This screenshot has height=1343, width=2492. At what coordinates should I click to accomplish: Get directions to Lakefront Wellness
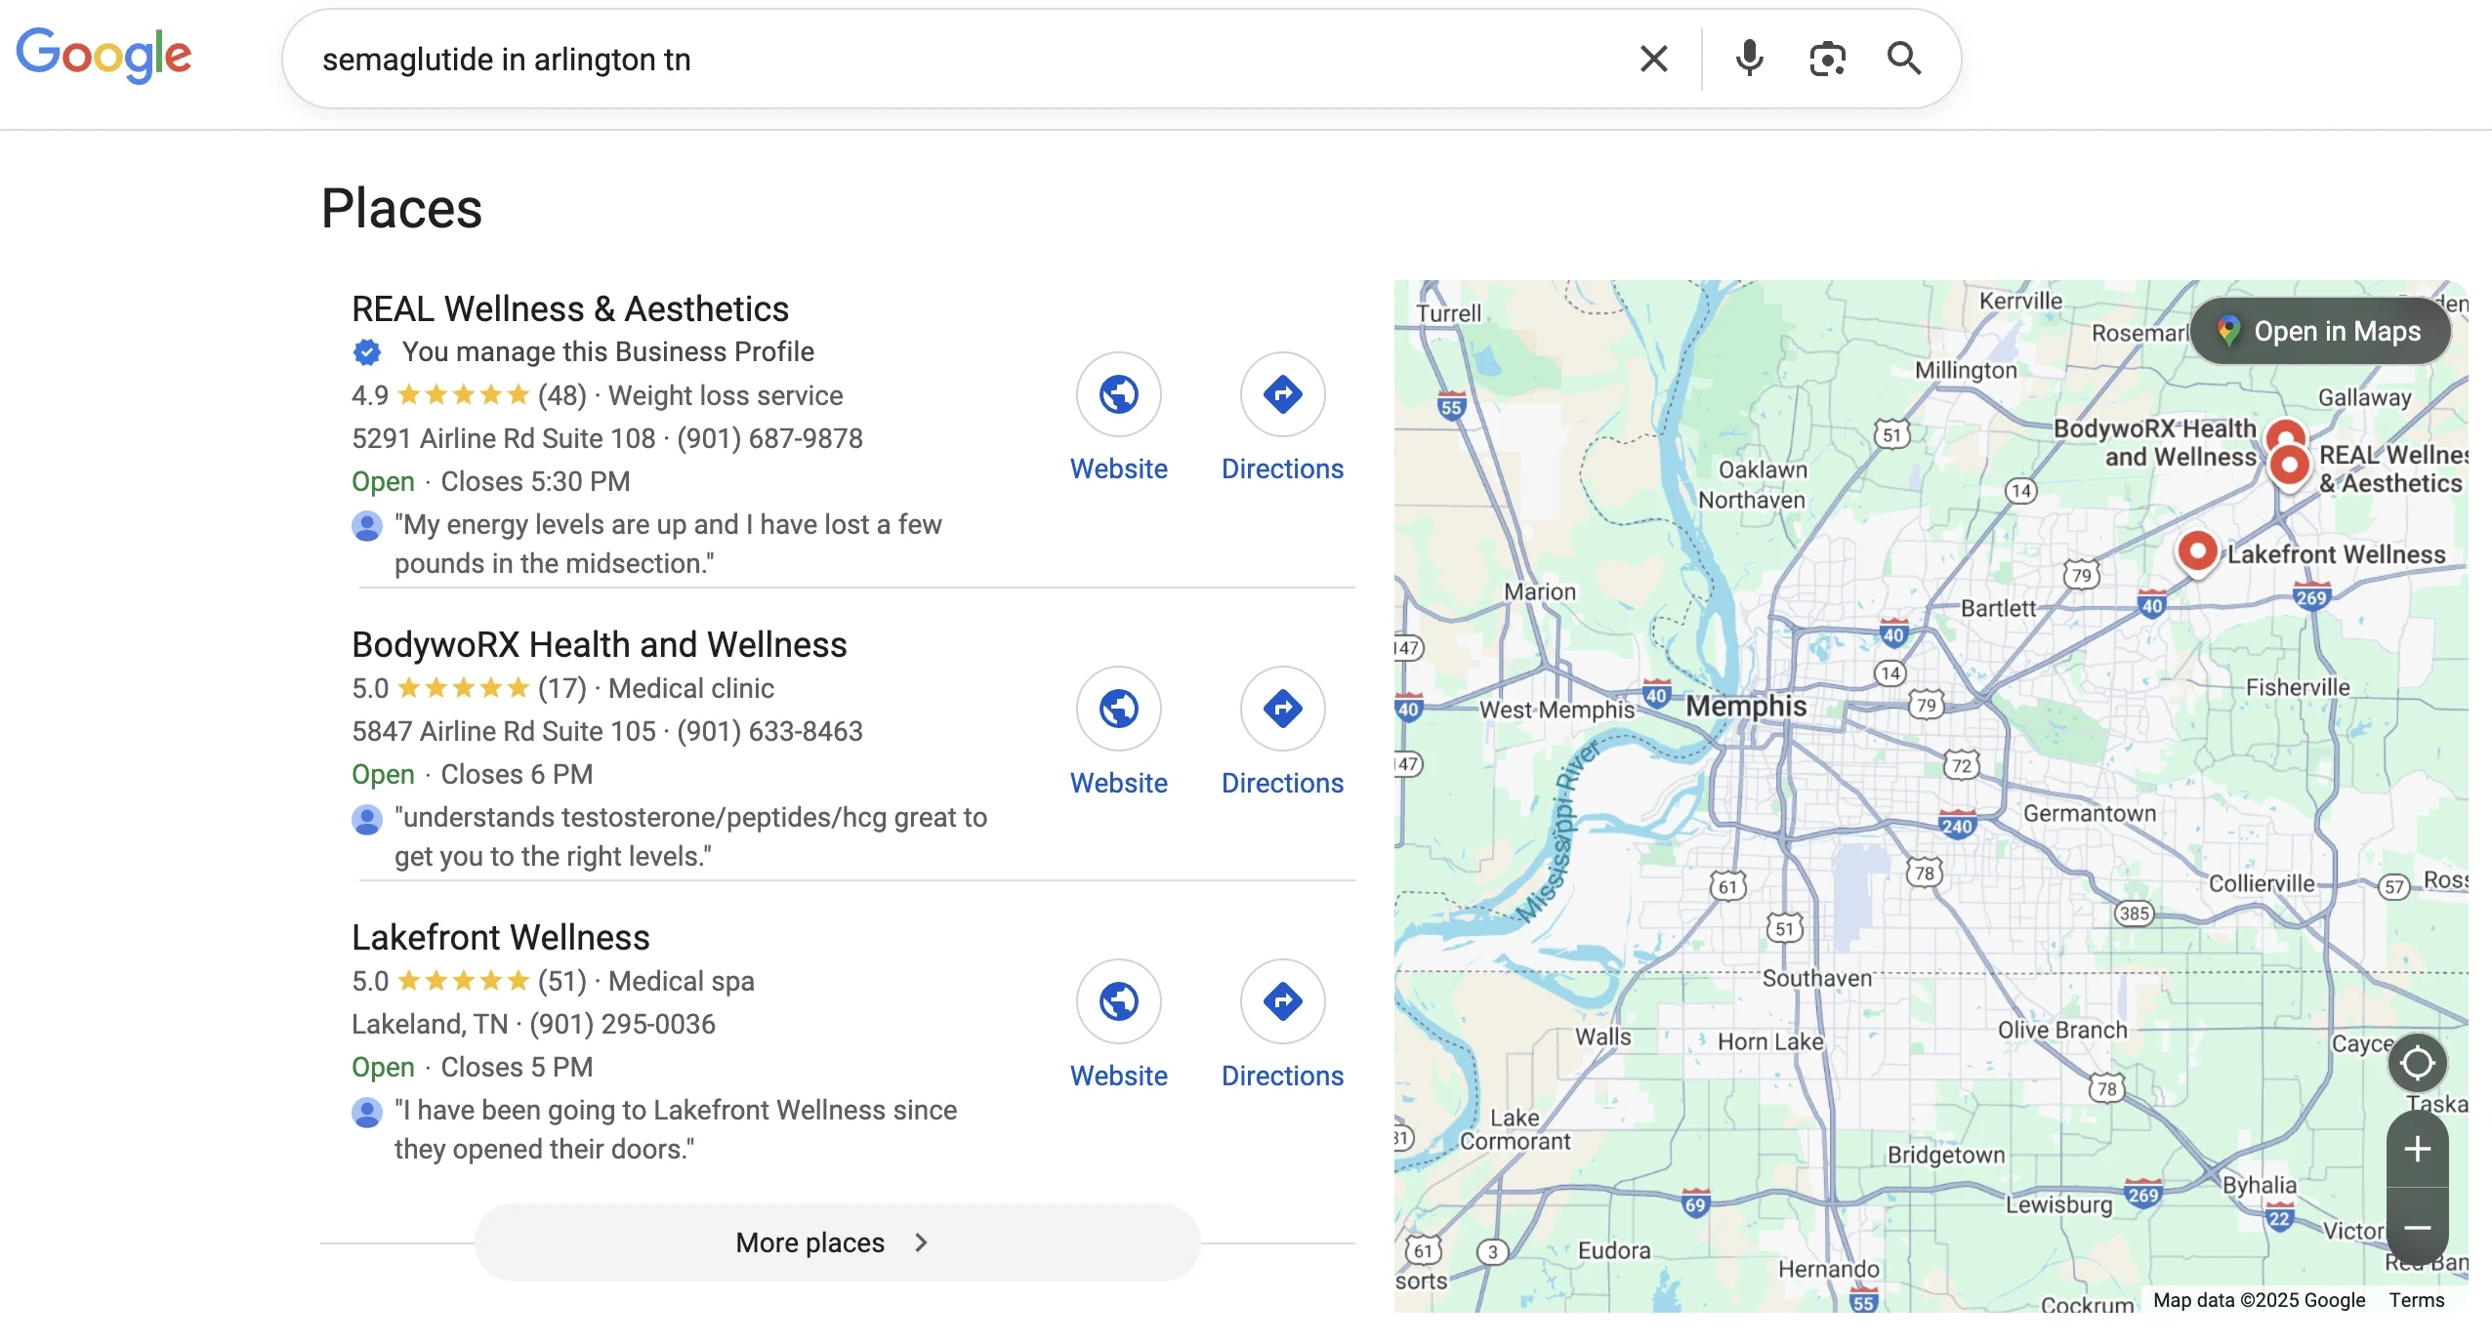[x=1282, y=1002]
